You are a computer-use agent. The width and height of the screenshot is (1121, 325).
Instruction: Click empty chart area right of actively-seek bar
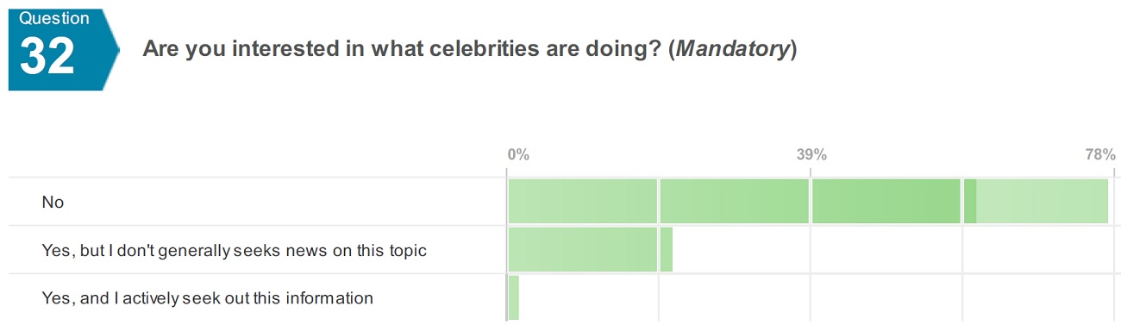[x=815, y=298]
